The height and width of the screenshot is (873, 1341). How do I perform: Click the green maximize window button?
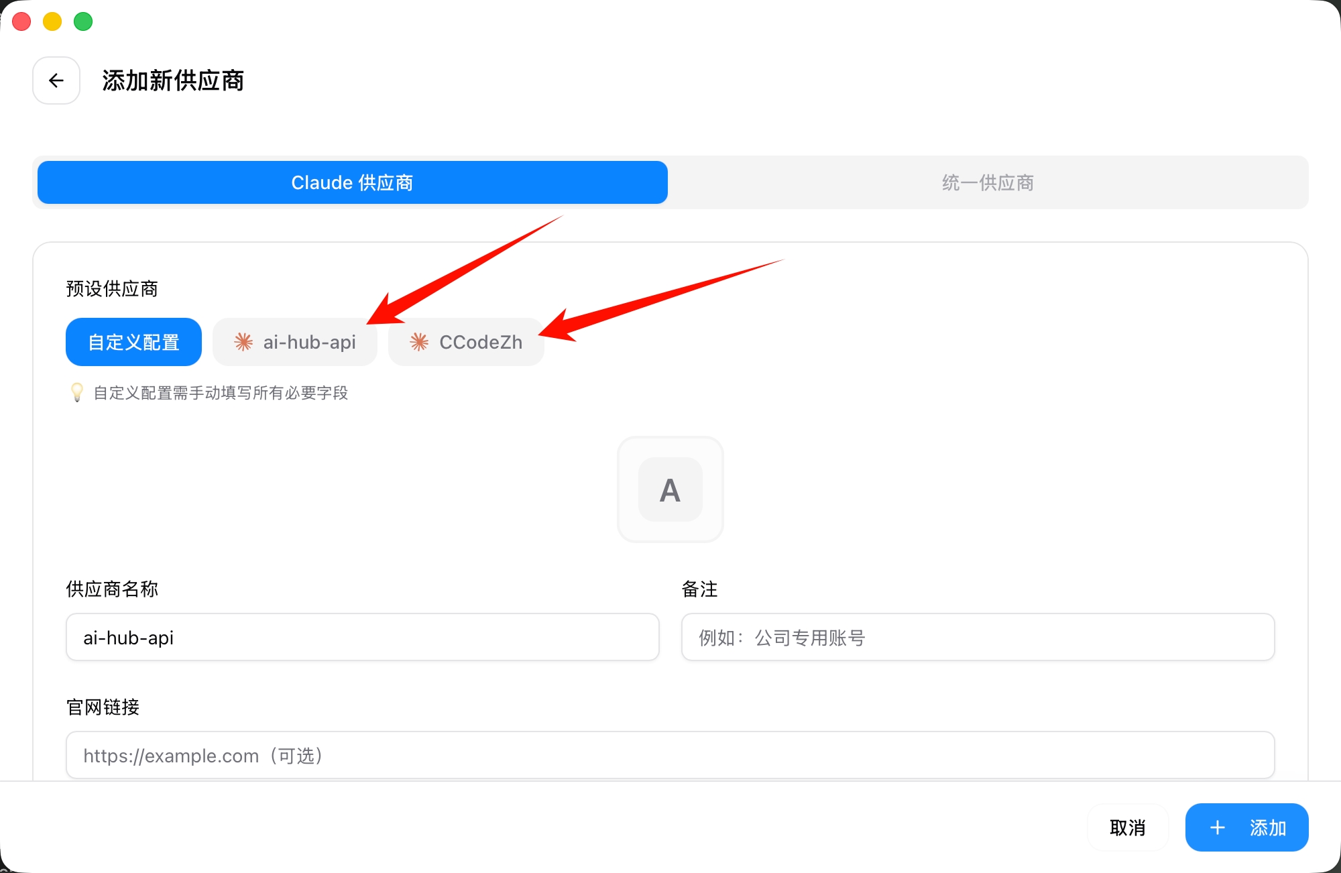click(x=83, y=21)
